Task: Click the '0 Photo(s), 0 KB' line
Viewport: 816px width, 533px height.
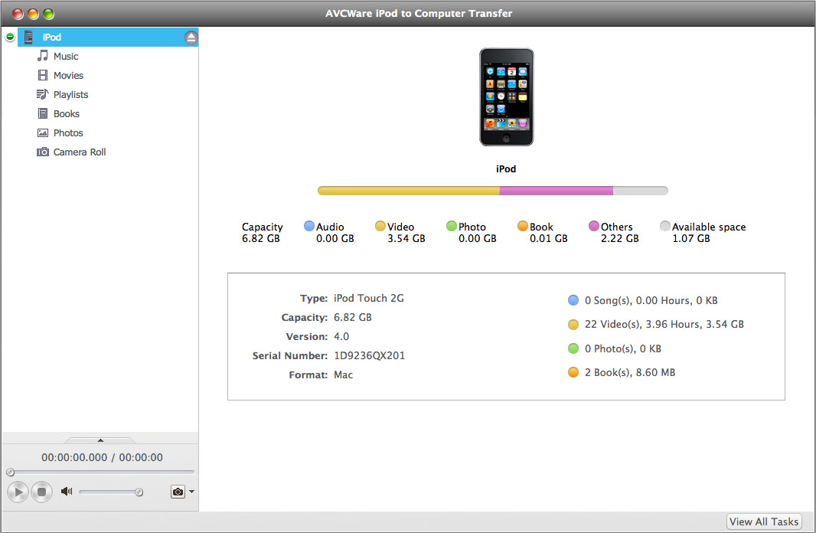Action: pos(623,348)
